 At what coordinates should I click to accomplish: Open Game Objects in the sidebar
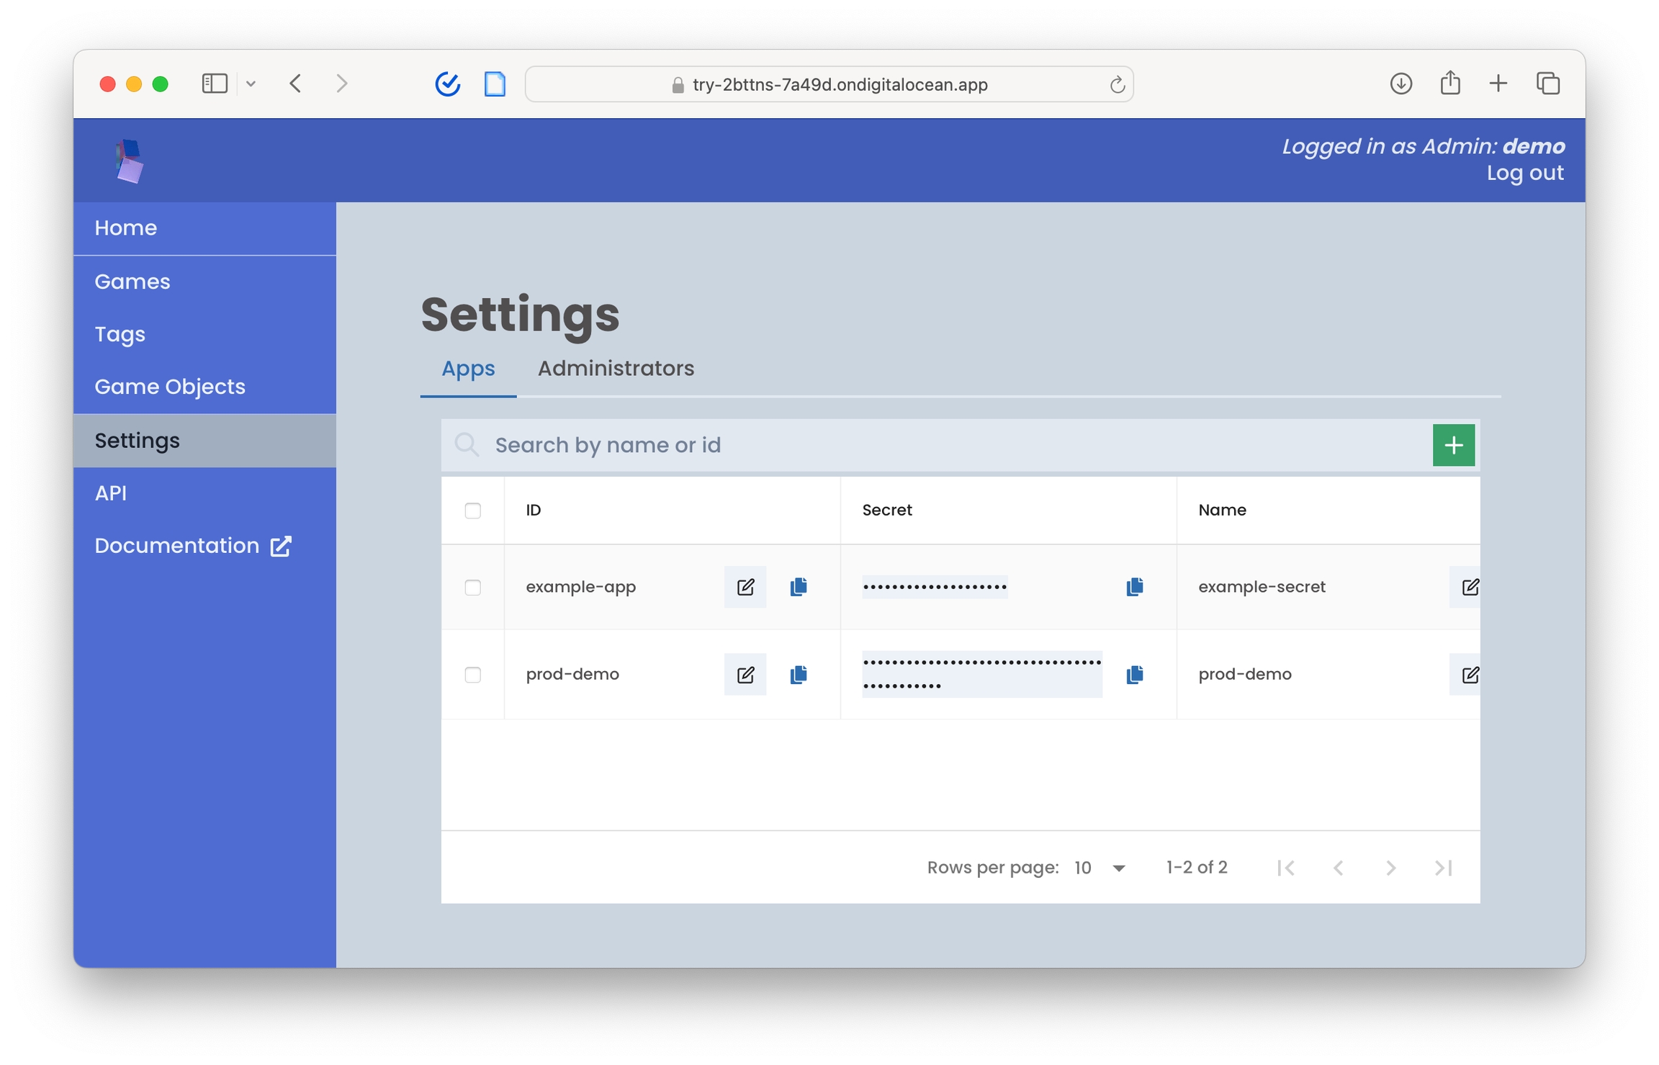tap(204, 387)
